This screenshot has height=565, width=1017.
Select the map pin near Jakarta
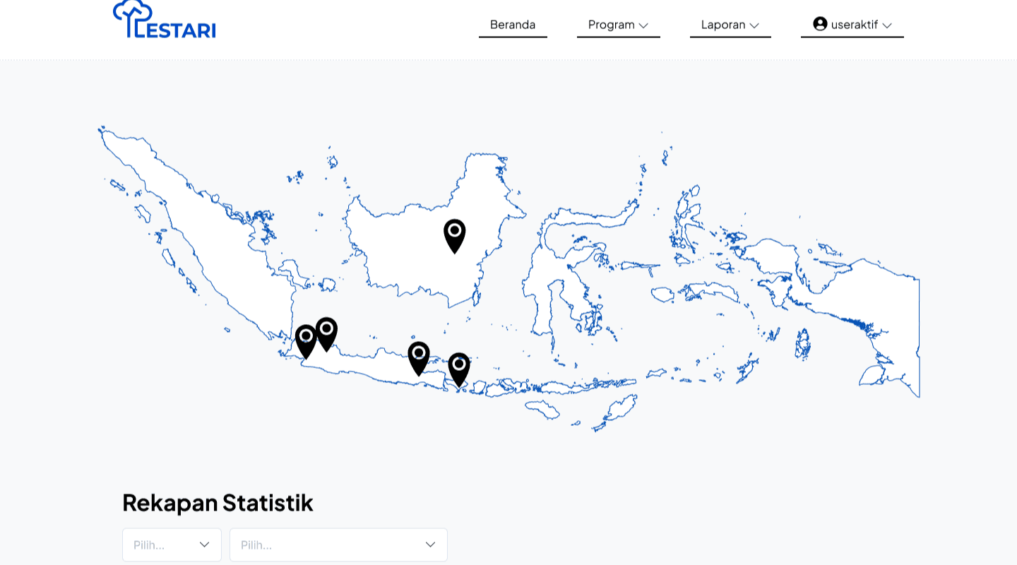click(x=326, y=333)
